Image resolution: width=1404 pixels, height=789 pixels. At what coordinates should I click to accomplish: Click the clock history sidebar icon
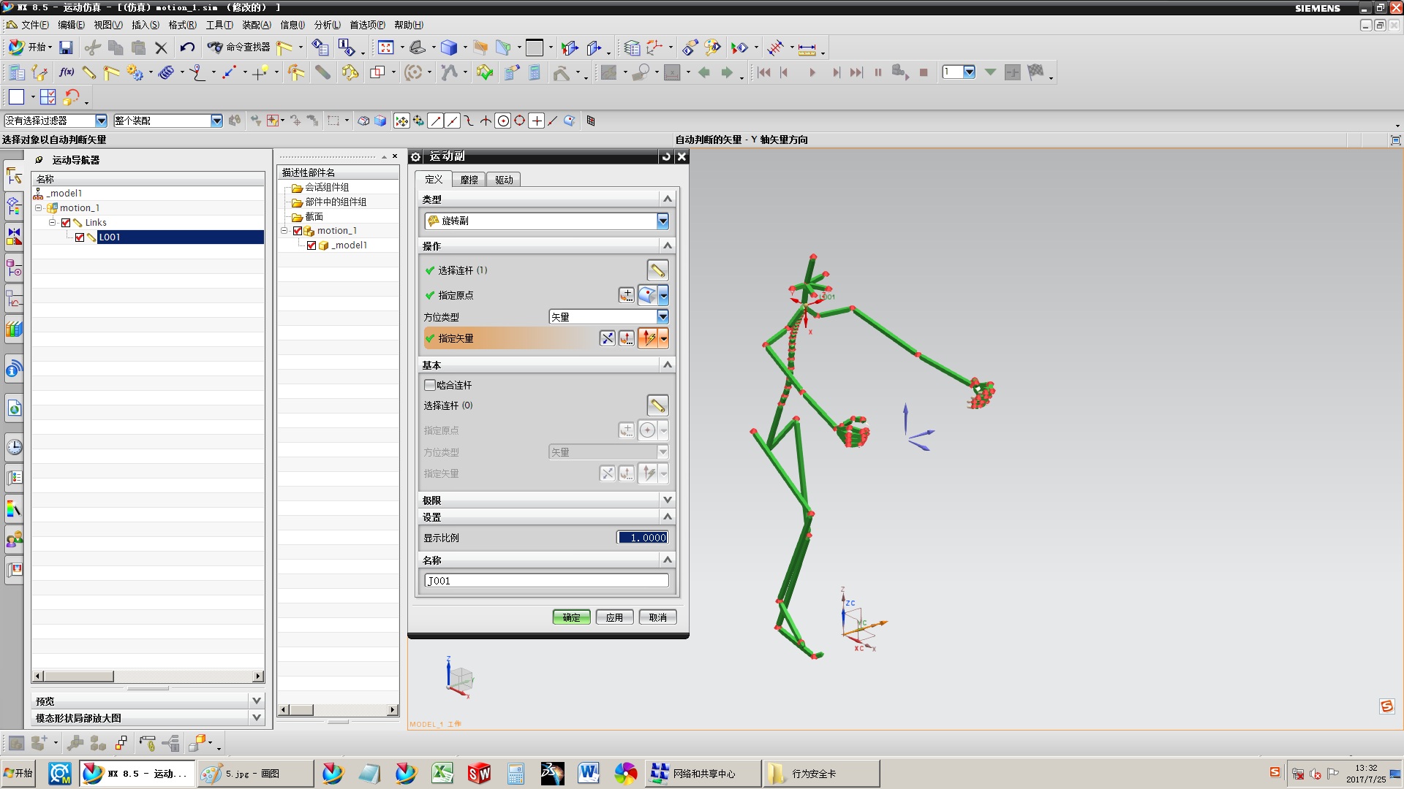click(x=14, y=447)
